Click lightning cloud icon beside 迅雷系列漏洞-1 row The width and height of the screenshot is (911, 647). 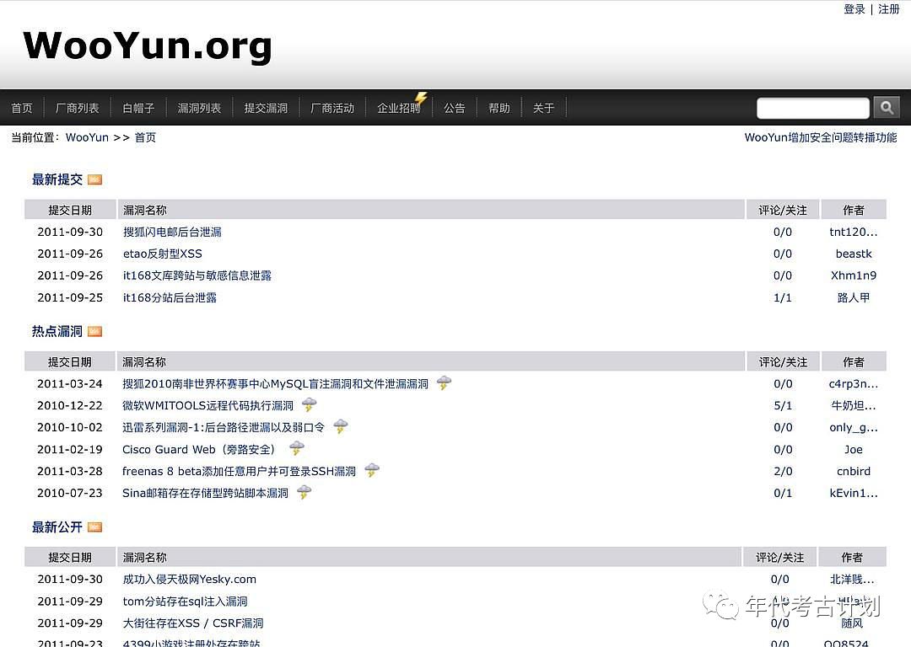point(341,426)
